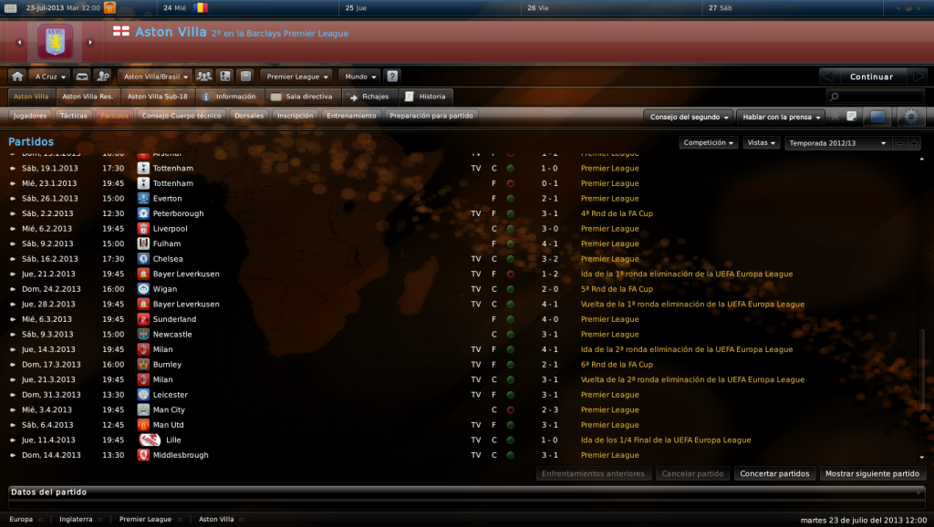Open the Jugadores section
Image resolution: width=934 pixels, height=527 pixels.
pos(30,116)
